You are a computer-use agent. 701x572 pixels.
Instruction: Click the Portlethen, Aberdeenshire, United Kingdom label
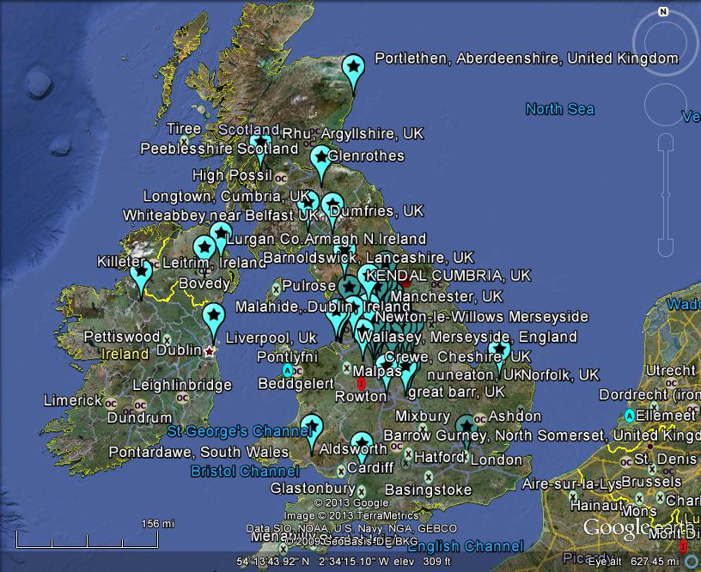[x=527, y=58]
